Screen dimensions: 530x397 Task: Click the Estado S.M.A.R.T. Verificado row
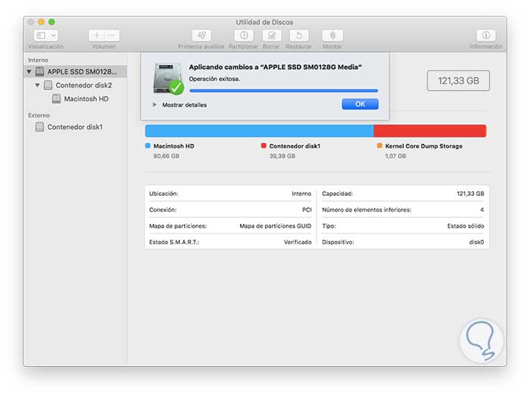(x=230, y=242)
